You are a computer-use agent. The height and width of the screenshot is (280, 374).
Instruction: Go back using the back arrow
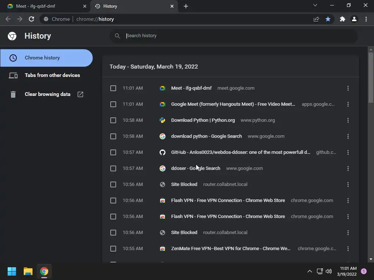click(x=8, y=19)
